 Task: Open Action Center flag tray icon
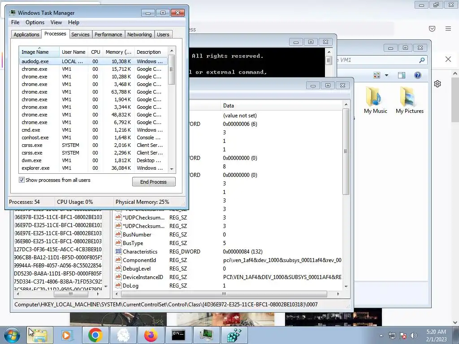click(403, 335)
